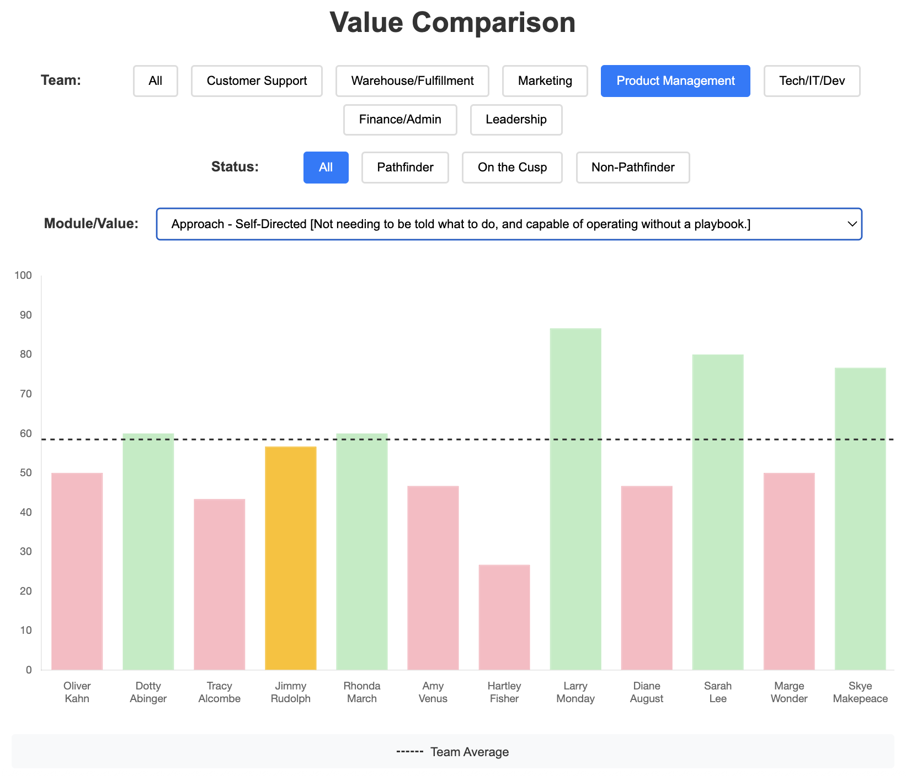Select the Leadership team filter
The image size is (906, 776).
tap(516, 120)
